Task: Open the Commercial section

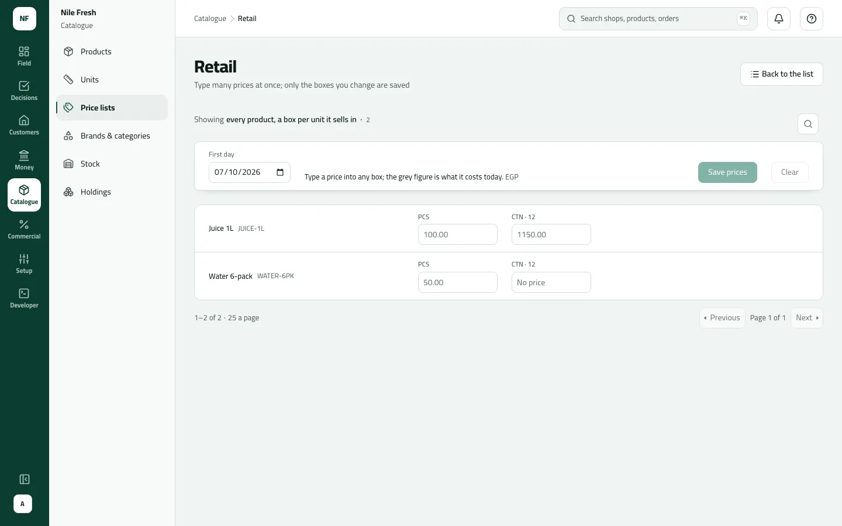Action: [24, 229]
